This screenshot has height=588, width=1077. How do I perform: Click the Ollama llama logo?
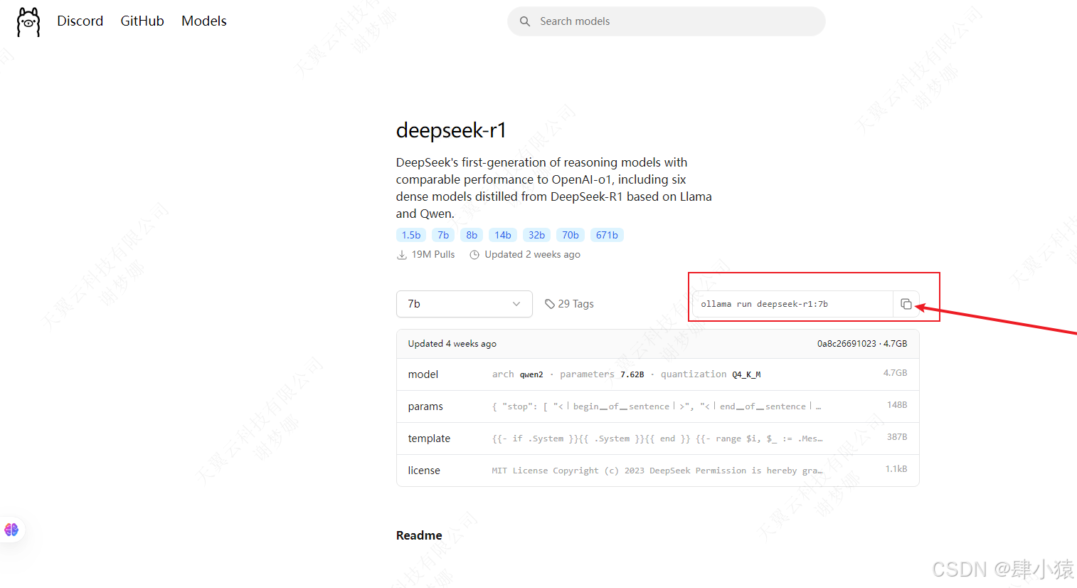(28, 22)
